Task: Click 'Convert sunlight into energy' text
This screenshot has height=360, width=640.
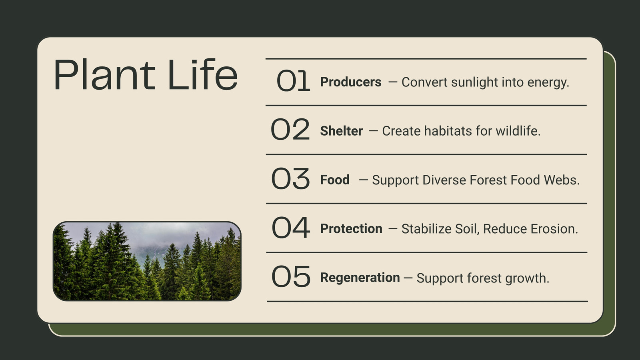Action: point(485,82)
